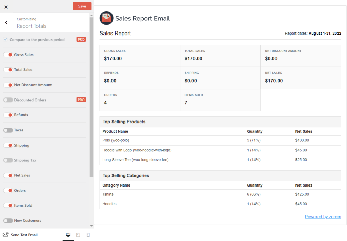Click PRO badge next to Compare option
The height and width of the screenshot is (241, 347).
pos(81,39)
